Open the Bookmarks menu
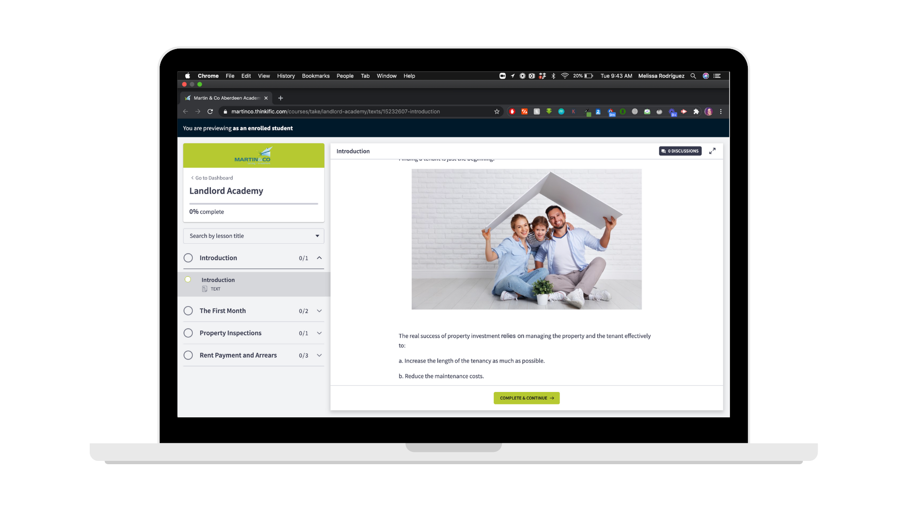Viewport: 907px width, 510px height. [x=316, y=76]
